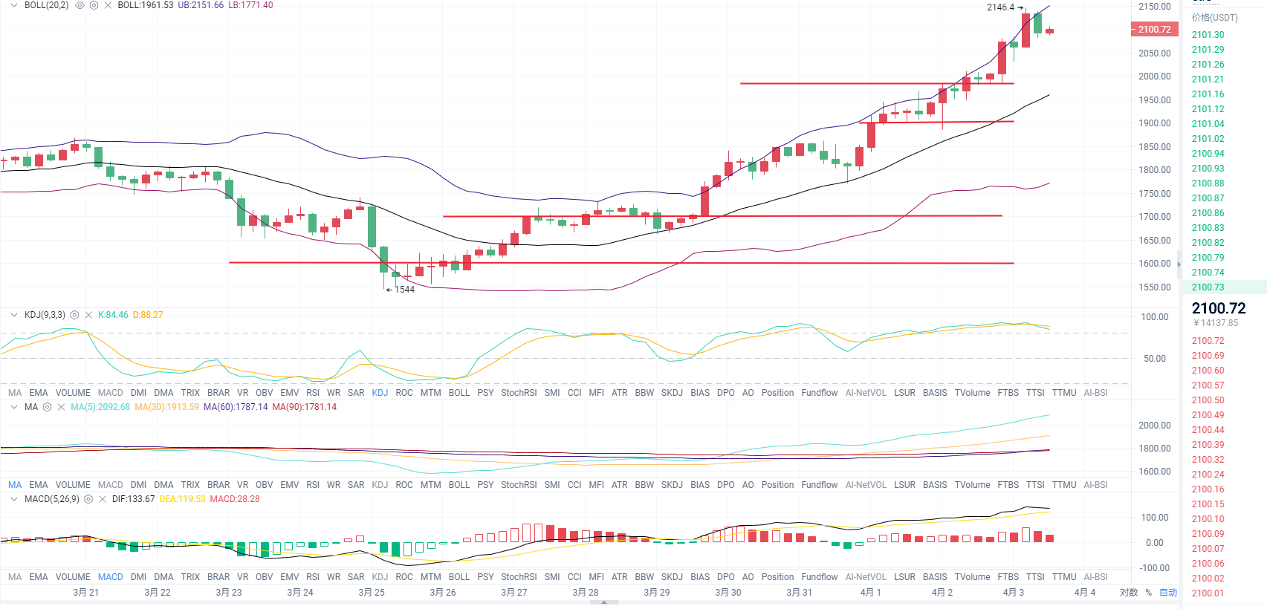Viewport: 1267px width, 609px height.
Task: Select Fundflow tab in the KDJ panel row
Action: point(820,393)
